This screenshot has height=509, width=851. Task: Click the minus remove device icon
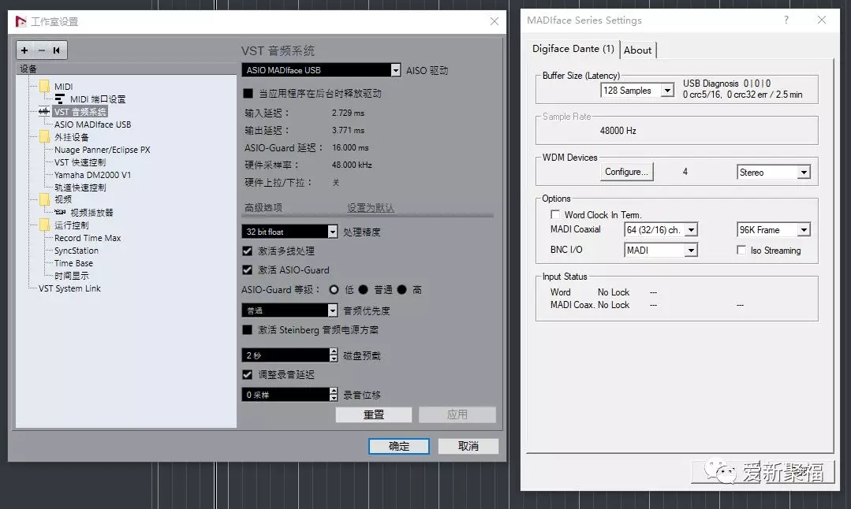(x=42, y=50)
